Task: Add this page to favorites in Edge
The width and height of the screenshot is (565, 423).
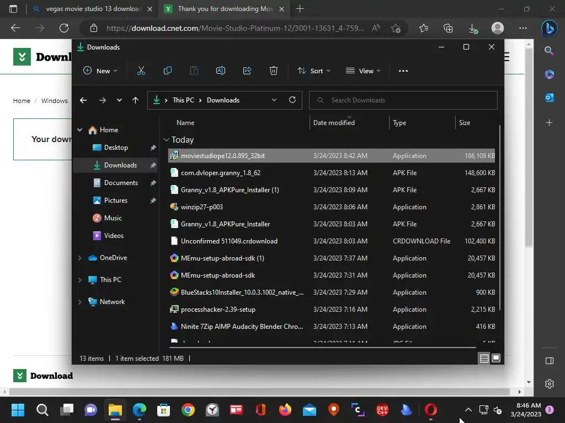Action: pos(396,28)
